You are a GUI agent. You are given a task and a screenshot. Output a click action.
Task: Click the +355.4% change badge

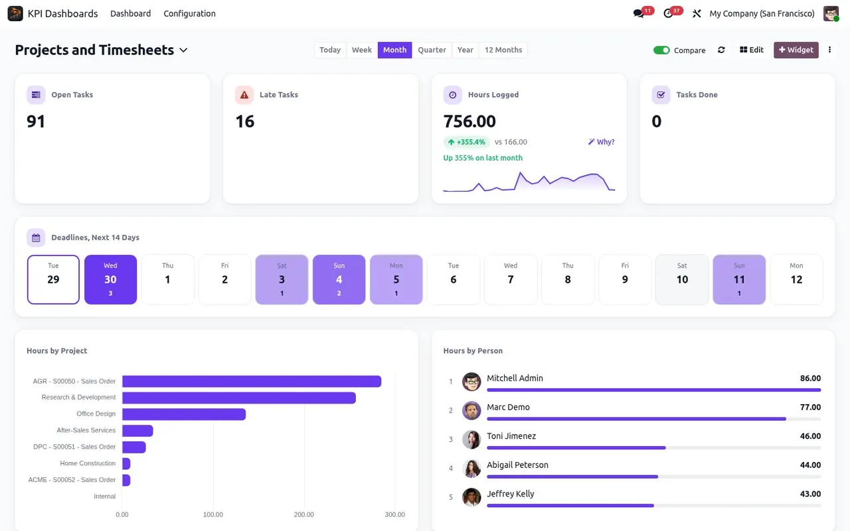tap(466, 142)
